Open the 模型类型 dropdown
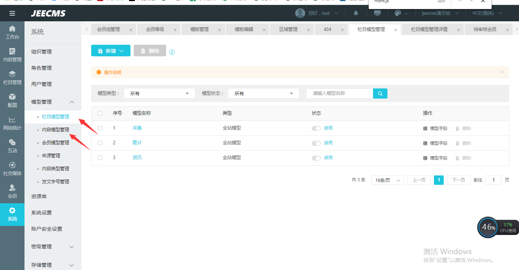The width and height of the screenshot is (519, 270). pyautogui.click(x=159, y=93)
